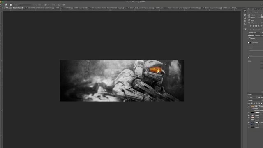
Task: Switch to the Character panel tab
Action: [x=251, y=9]
